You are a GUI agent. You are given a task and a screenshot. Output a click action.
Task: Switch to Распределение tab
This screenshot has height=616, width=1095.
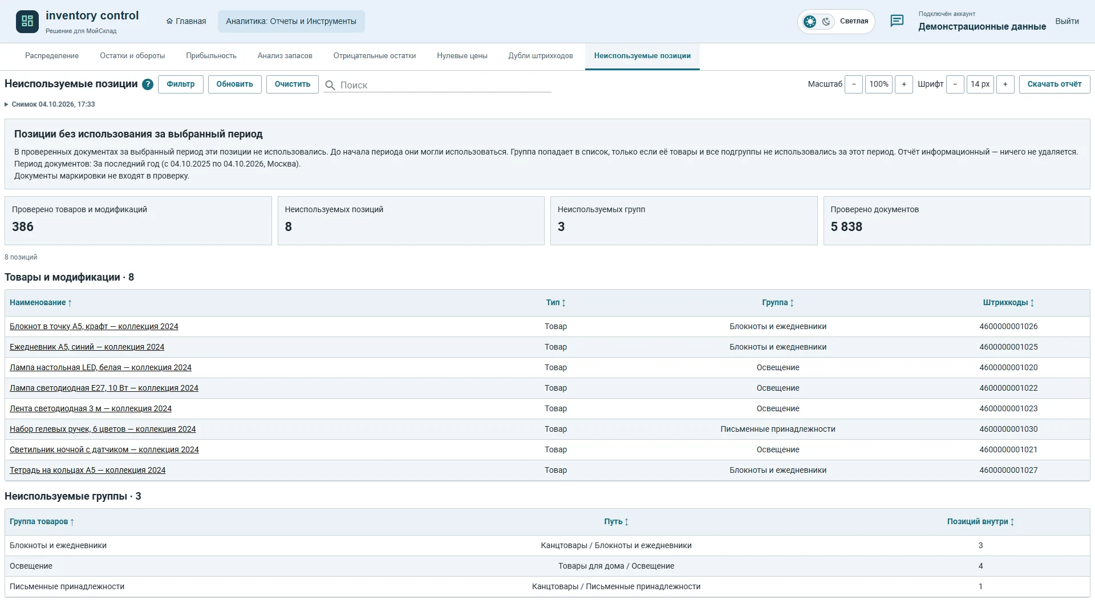[x=52, y=56]
